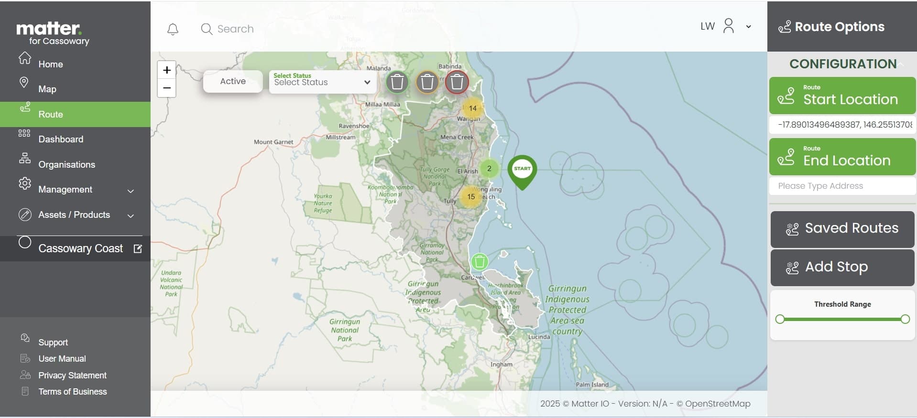This screenshot has width=917, height=418.
Task: Click the user profile icon
Action: [728, 26]
